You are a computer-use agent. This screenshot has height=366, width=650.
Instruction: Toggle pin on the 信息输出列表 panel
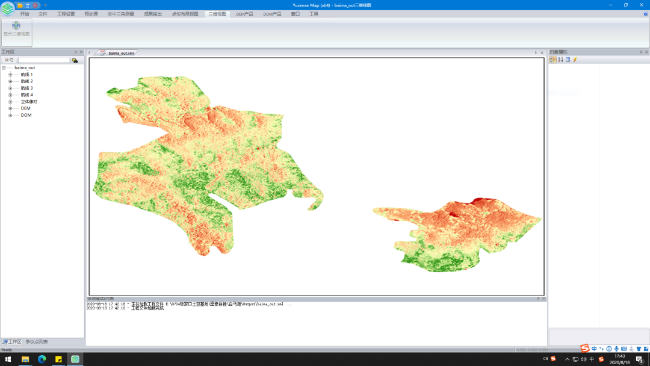click(x=538, y=299)
